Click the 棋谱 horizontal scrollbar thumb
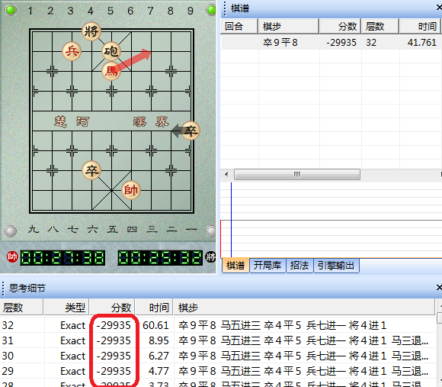The image size is (442, 387). point(297,174)
